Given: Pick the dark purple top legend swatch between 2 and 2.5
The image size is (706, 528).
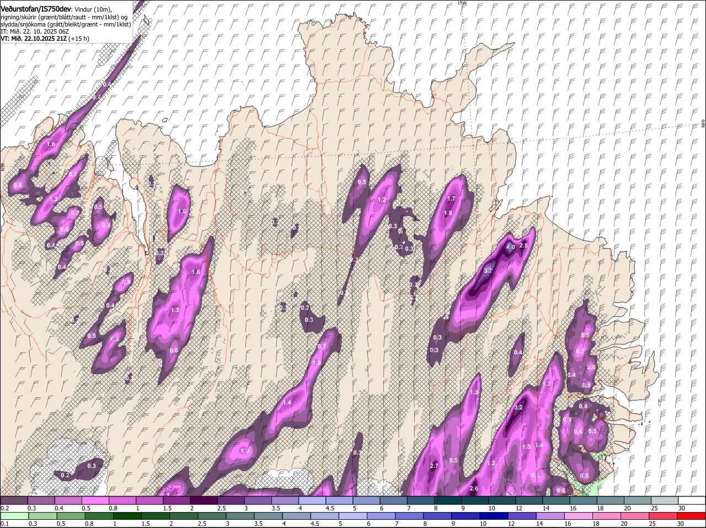Looking at the screenshot, I should [x=204, y=500].
